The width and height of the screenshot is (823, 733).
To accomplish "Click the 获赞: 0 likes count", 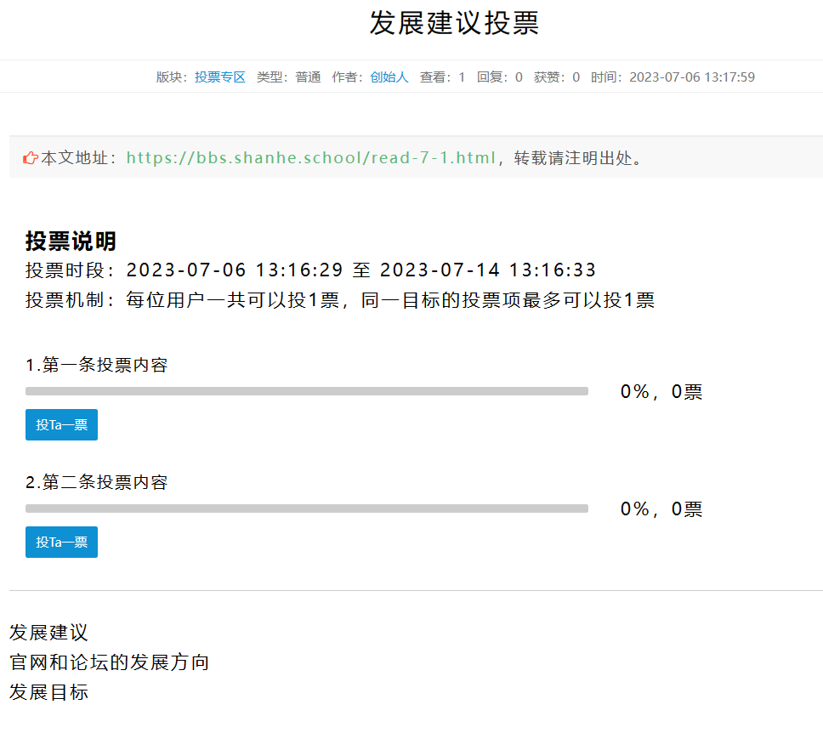I will (557, 77).
